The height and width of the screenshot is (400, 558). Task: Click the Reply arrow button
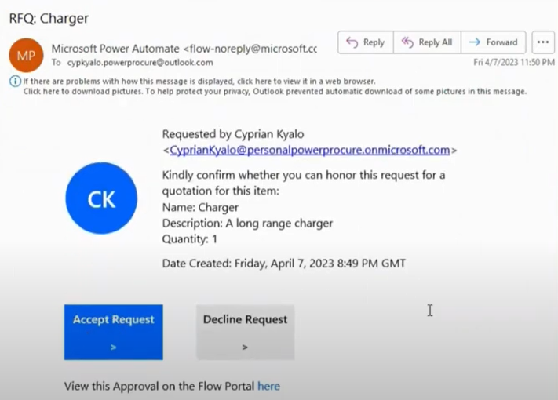pos(365,42)
